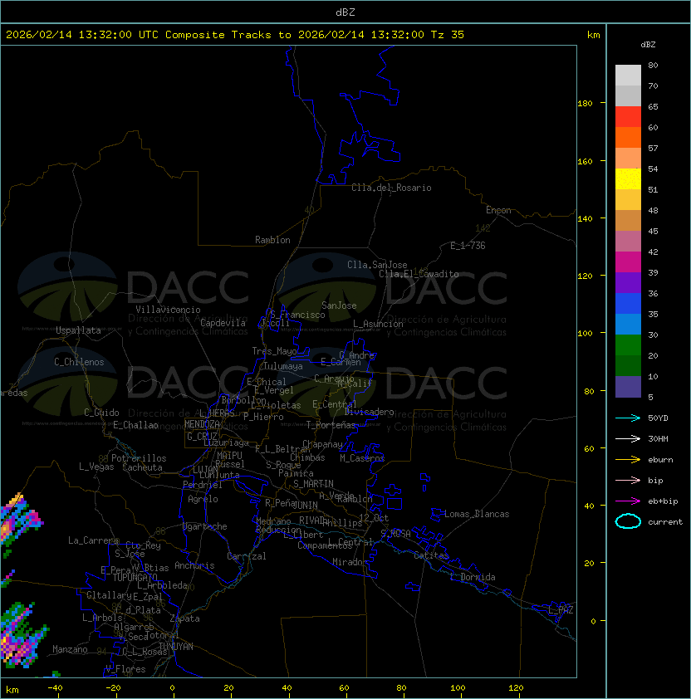Click the E_1-736 map label

pyautogui.click(x=468, y=246)
